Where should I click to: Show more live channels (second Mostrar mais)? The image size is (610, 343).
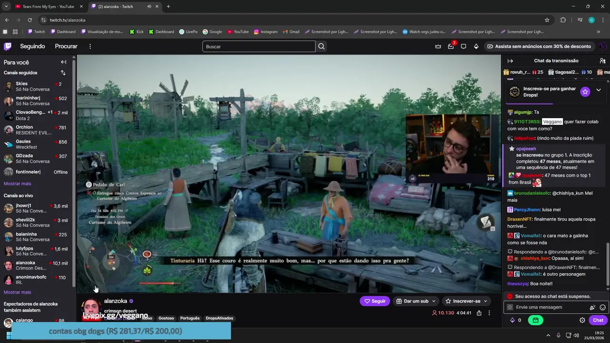click(17, 293)
